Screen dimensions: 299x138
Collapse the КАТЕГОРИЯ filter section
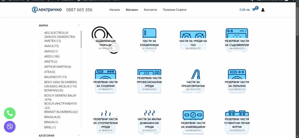(x=79, y=135)
